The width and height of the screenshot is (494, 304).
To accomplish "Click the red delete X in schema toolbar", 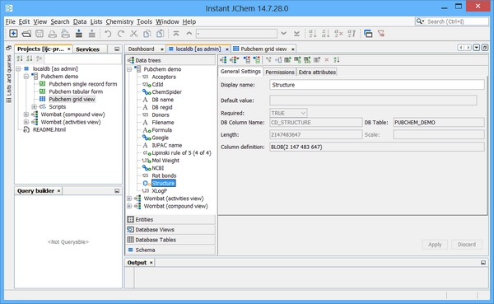I will 327,59.
